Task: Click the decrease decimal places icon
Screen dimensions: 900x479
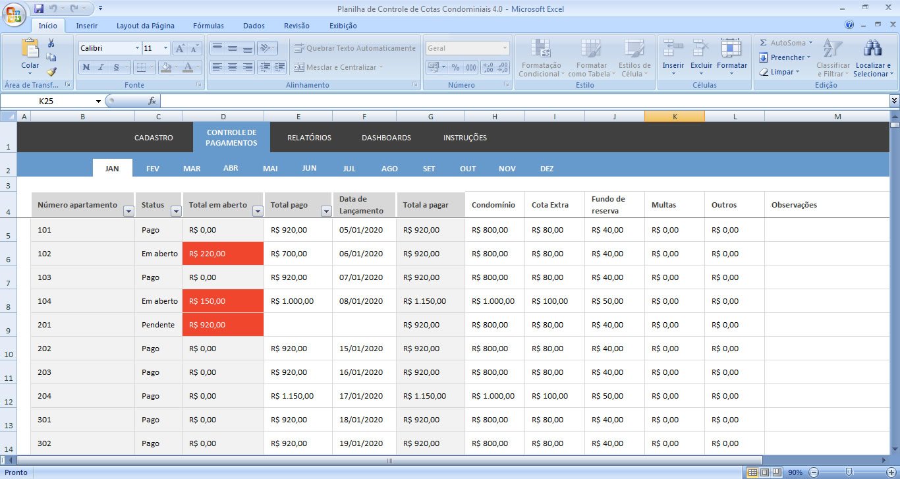Action: coord(503,67)
